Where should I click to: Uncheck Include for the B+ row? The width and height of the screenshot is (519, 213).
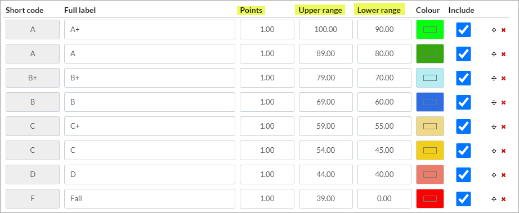(x=463, y=78)
